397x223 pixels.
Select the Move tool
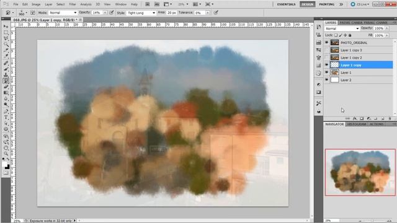6,26
